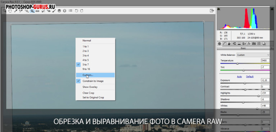The image size is (276, 132).
Task: Expand the White Balance dropdown
Action: point(253,55)
